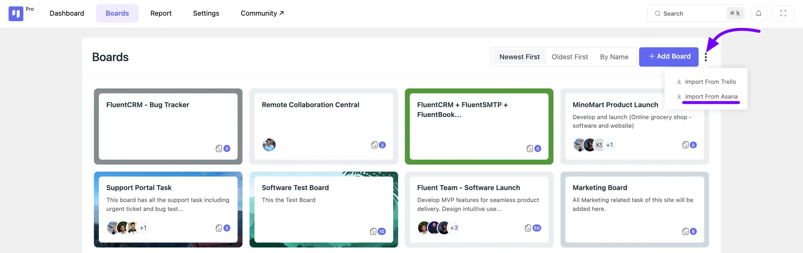Open the Boards tab
This screenshot has height=253, width=803.
(x=117, y=13)
